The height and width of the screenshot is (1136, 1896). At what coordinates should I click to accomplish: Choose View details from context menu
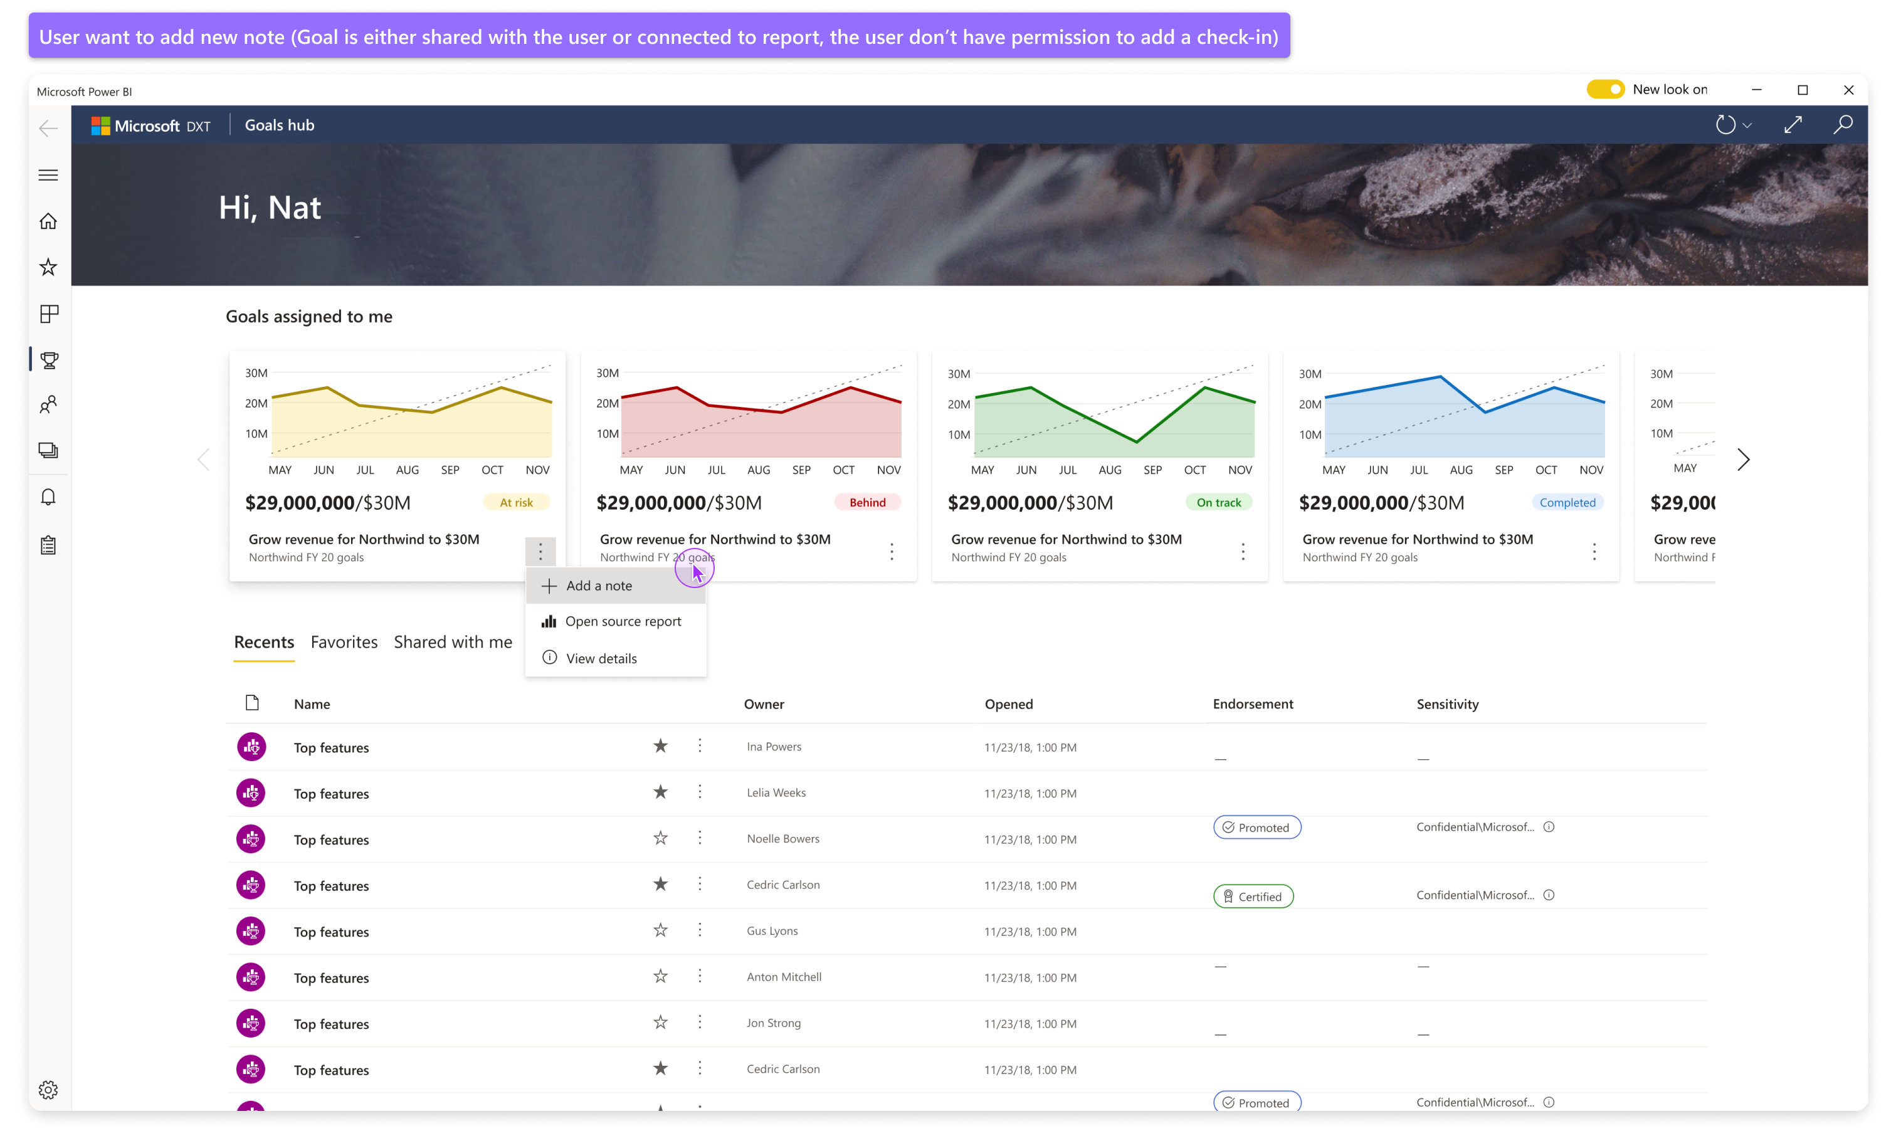pyautogui.click(x=616, y=658)
